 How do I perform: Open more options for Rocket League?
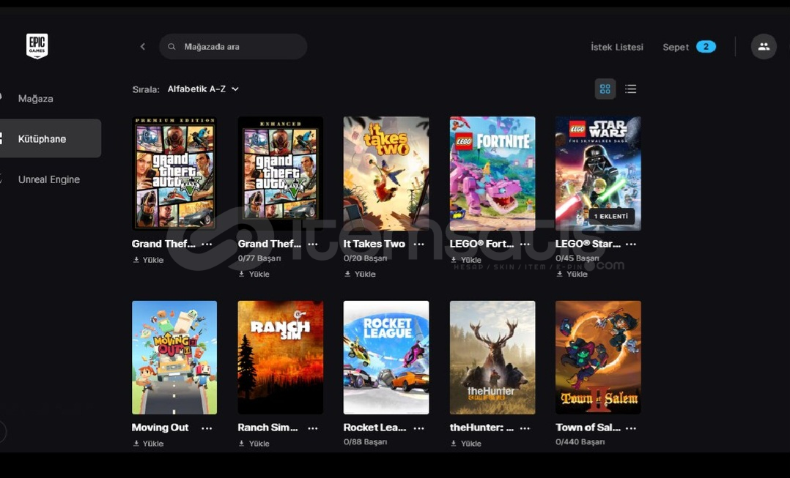pos(418,428)
